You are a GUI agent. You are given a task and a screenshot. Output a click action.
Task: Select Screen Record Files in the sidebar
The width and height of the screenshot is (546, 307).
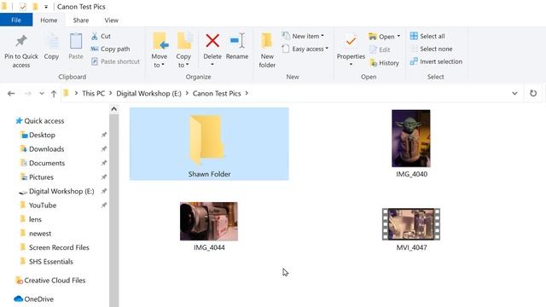(55, 247)
